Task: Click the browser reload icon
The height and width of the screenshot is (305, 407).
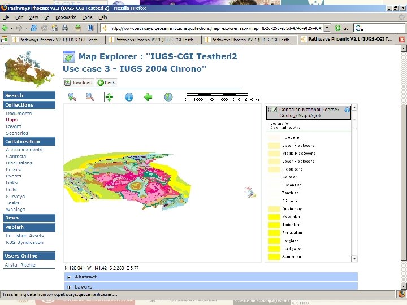Action: click(x=34, y=28)
